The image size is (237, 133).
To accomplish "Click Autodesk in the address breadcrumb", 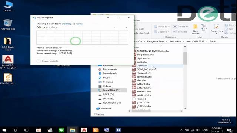I will [175, 41].
